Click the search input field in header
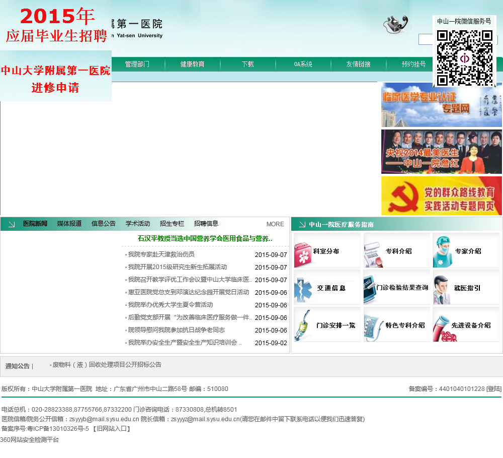Screen dimensions: 503x458 tap(426, 39)
